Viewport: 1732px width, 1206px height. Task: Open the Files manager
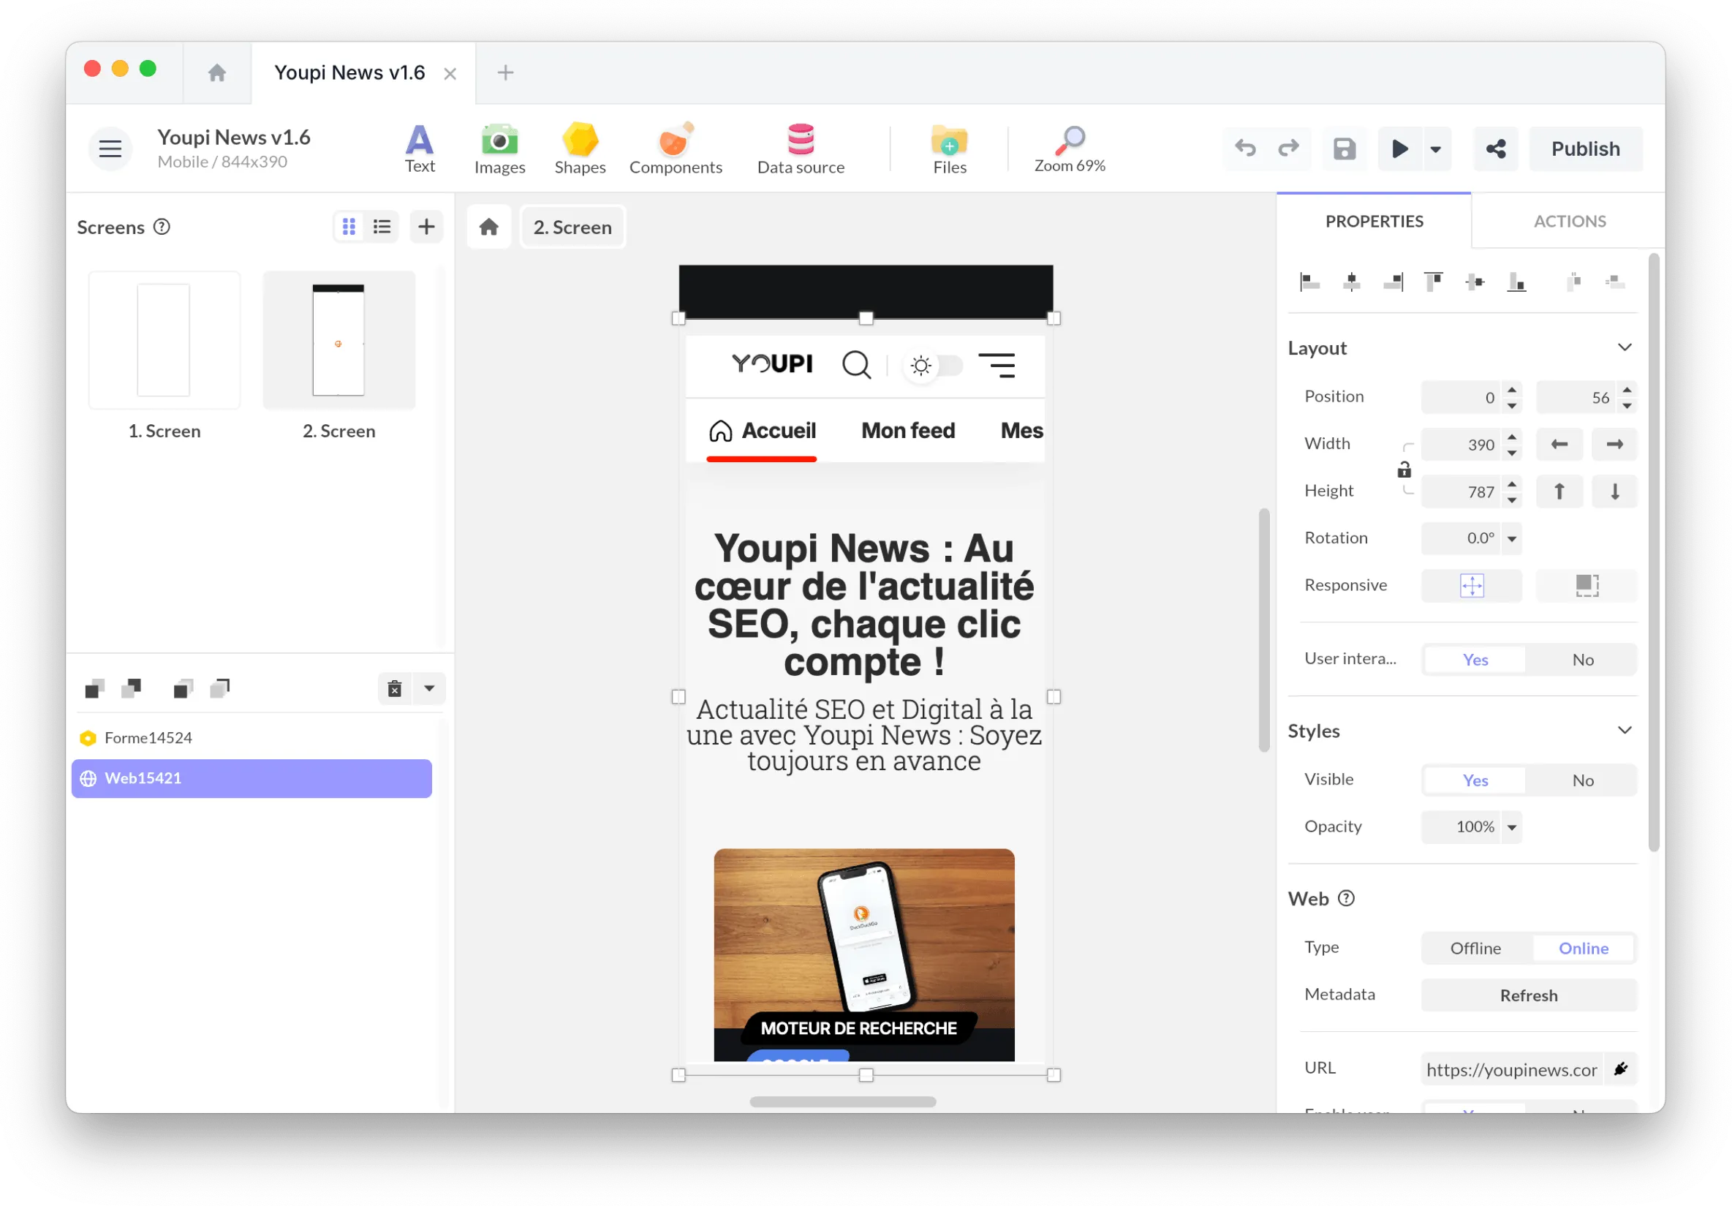pyautogui.click(x=949, y=148)
